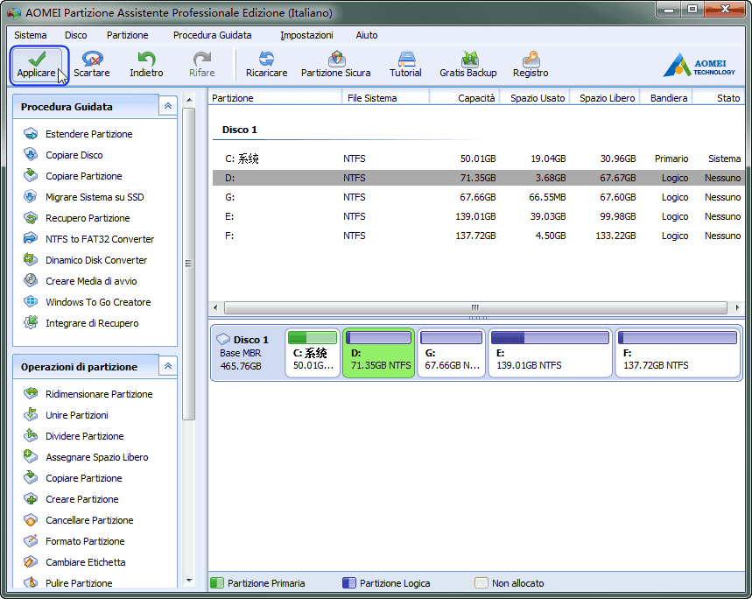The height and width of the screenshot is (599, 752).
Task: Open the Gratis Backup tool
Action: pyautogui.click(x=468, y=65)
